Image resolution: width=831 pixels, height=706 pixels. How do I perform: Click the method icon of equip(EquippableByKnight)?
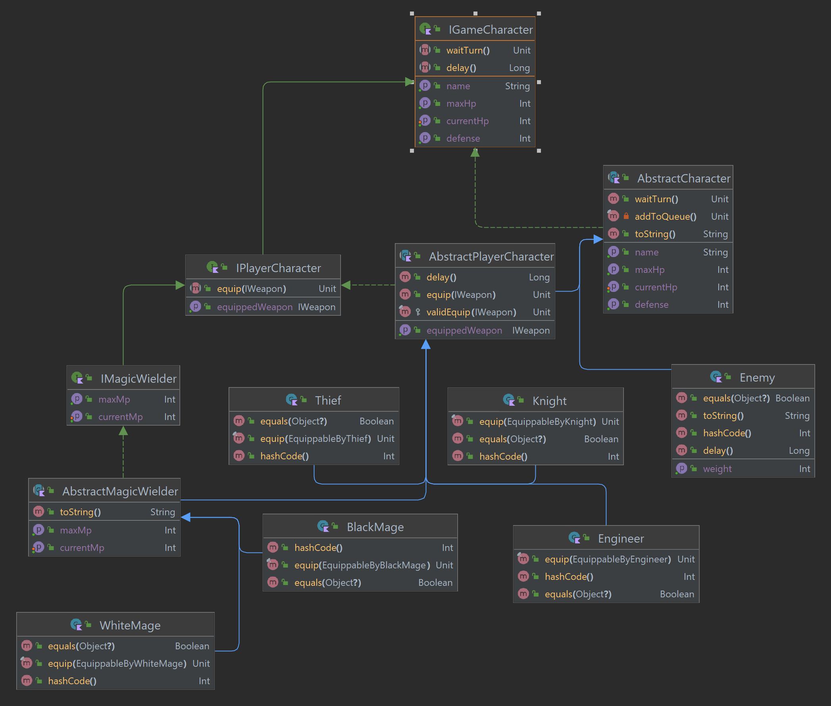[x=458, y=421]
